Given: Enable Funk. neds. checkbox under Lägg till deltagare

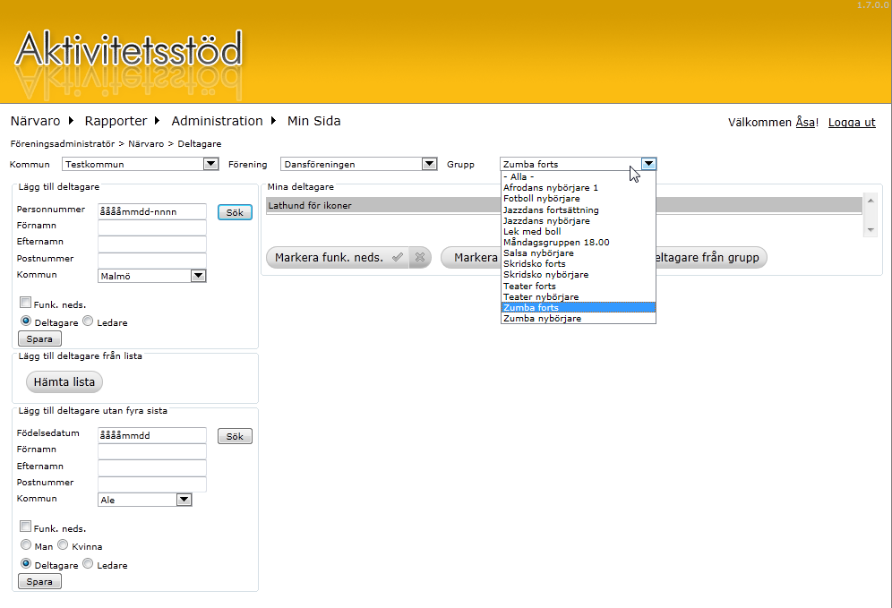Looking at the screenshot, I should (25, 303).
